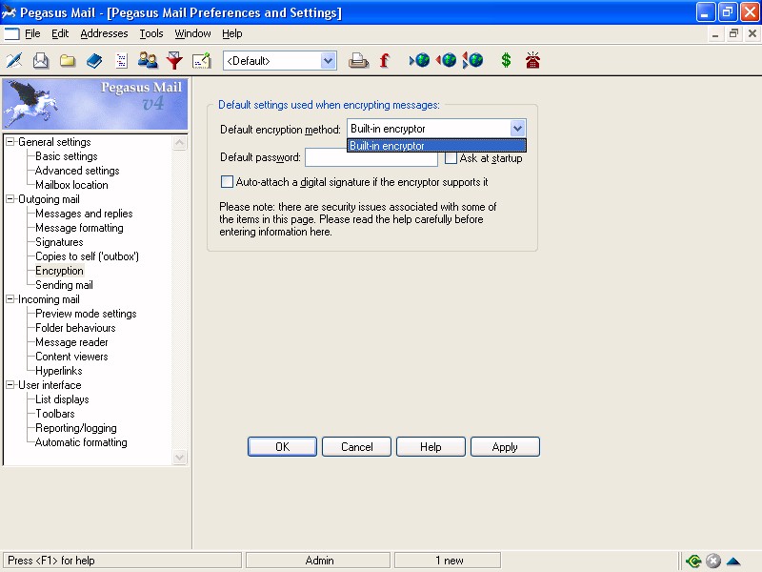Confirm settings with the OK button
Screen dimensions: 762x572
282,446
